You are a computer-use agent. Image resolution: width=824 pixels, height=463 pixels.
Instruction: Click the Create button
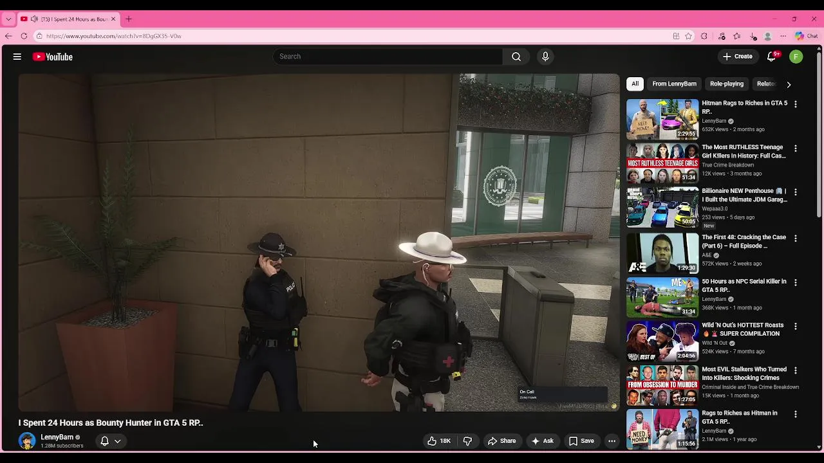coord(738,57)
